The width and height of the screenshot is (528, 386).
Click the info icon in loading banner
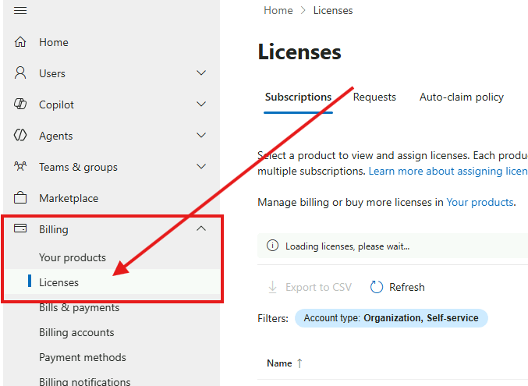pyautogui.click(x=272, y=246)
